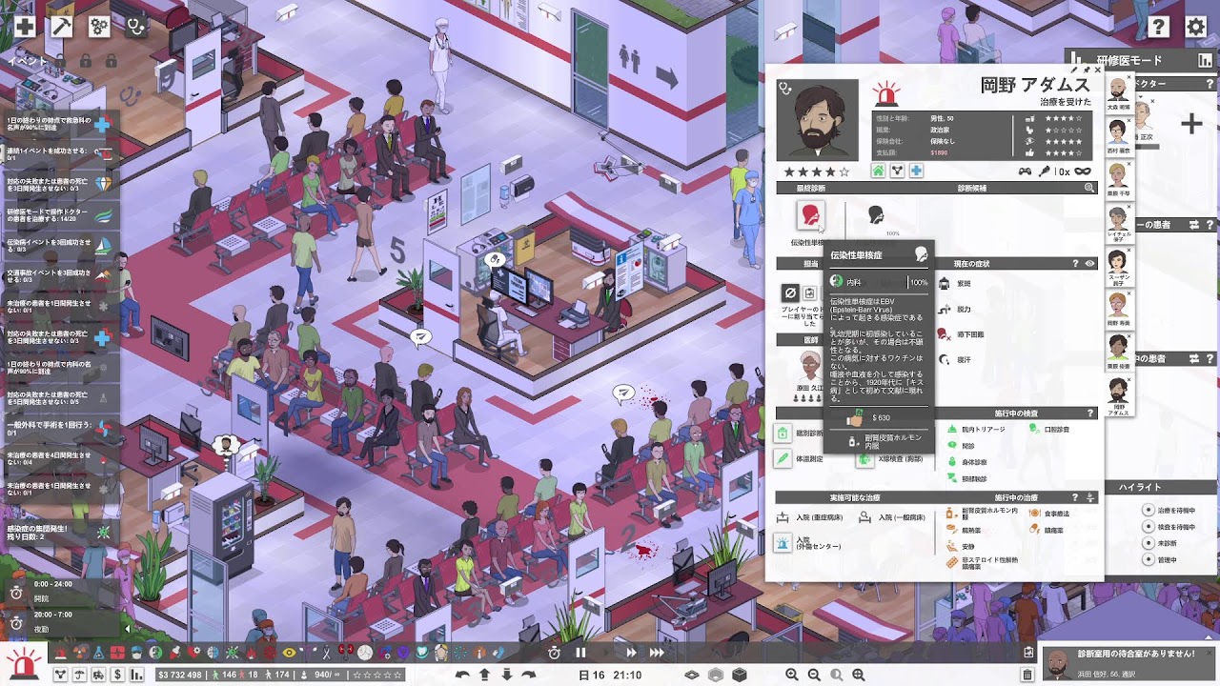1220x686 pixels.
Task: Collapse the day/night schedule panel arrow
Action: coord(127,629)
